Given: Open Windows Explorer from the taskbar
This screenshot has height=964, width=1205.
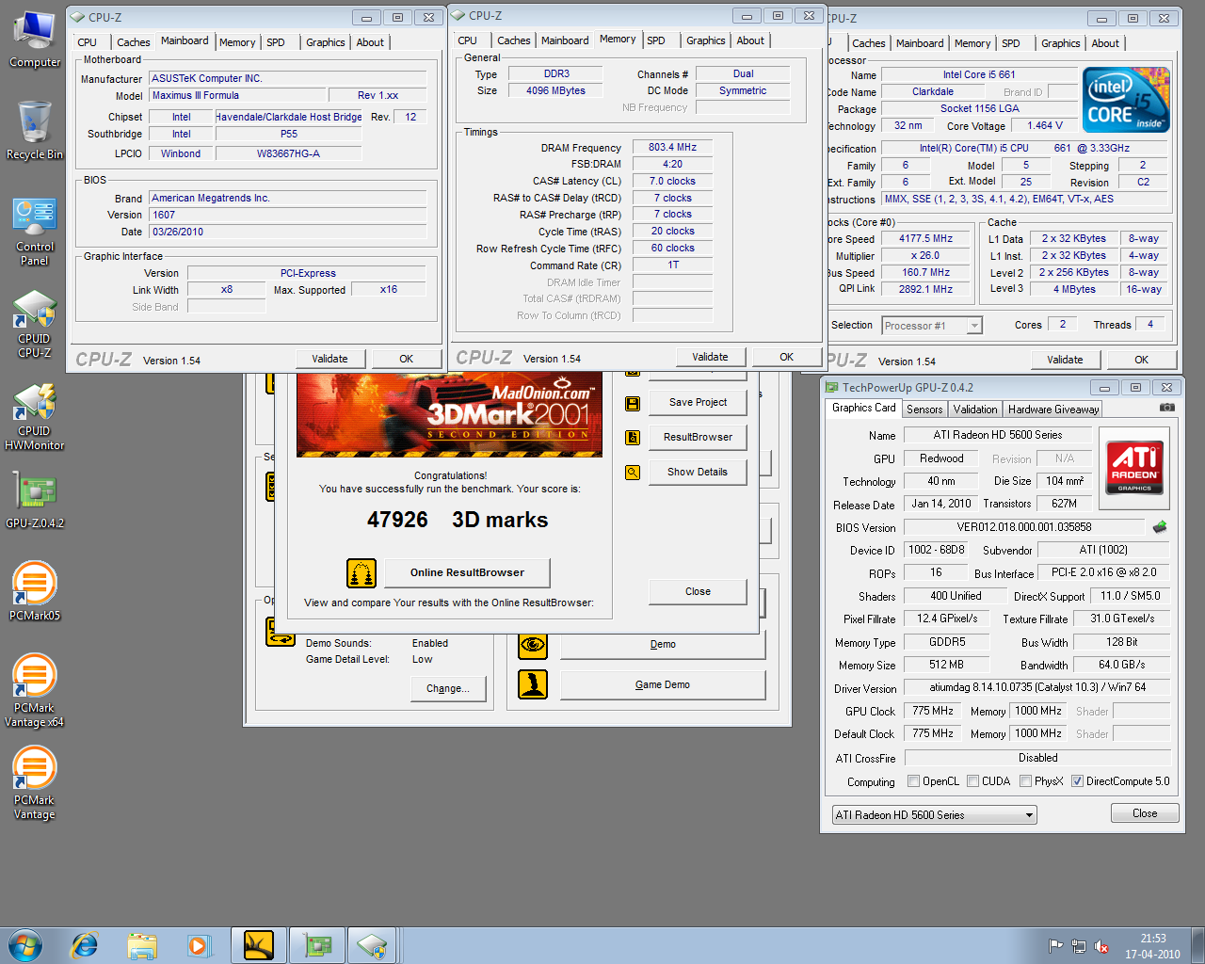Looking at the screenshot, I should pos(142,945).
